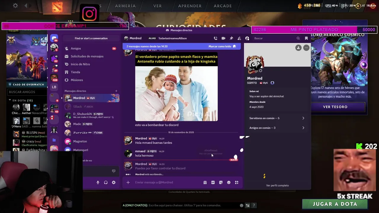
Task: Open Discord user settings gear
Action: [x=114, y=183]
